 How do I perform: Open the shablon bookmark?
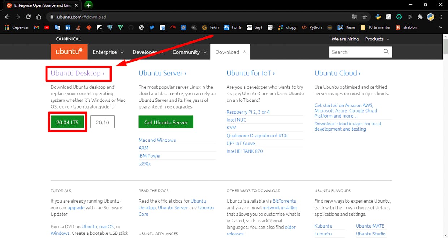[x=406, y=27]
